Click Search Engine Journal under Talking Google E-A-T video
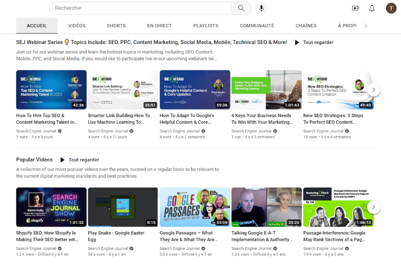Viewport: 401px width, 265px height. pyautogui.click(x=252, y=248)
